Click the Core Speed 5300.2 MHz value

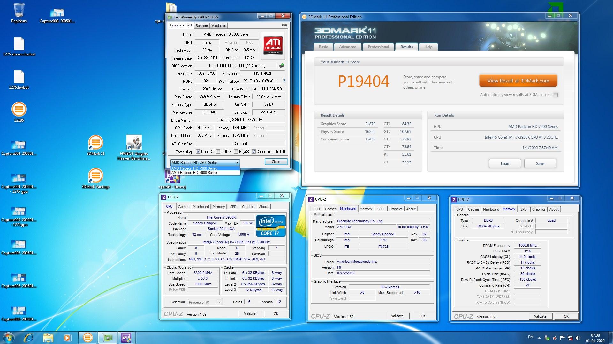(x=203, y=273)
